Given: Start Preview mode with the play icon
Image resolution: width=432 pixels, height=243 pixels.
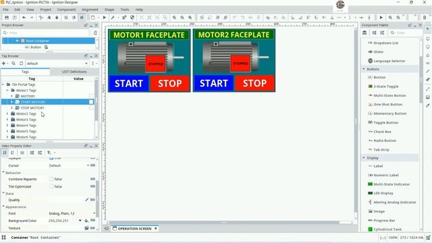Looking at the screenshot, I should coord(105,18).
